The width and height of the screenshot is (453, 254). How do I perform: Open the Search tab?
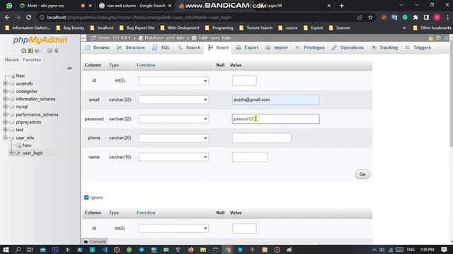189,47
